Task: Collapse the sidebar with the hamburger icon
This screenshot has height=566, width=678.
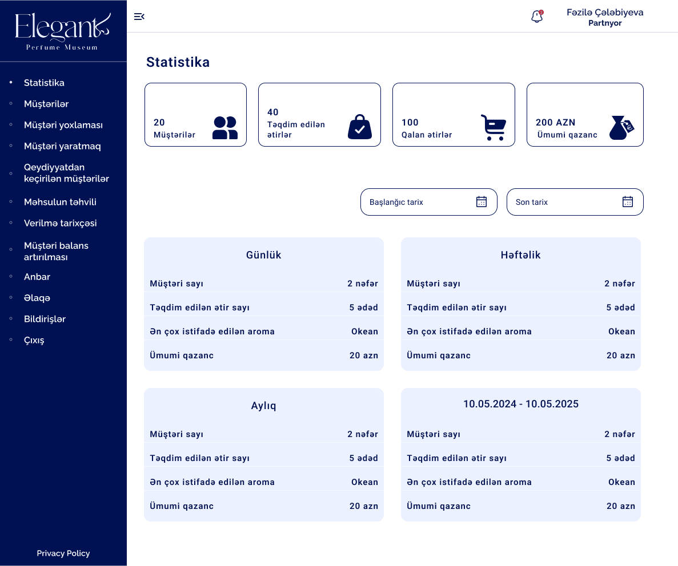Action: tap(139, 17)
